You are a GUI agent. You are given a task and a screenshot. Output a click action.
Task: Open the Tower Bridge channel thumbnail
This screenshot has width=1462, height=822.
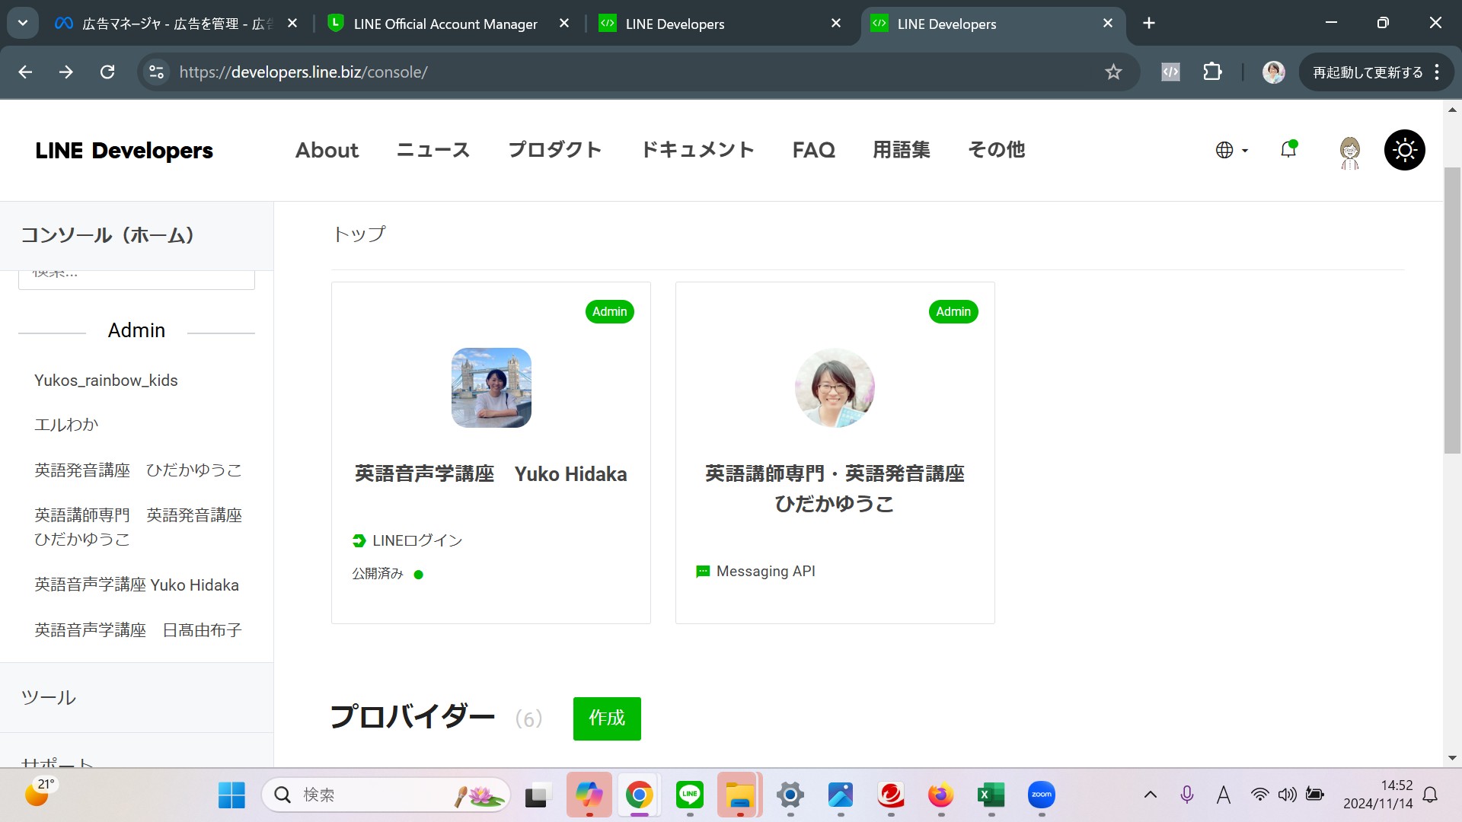coord(491,387)
